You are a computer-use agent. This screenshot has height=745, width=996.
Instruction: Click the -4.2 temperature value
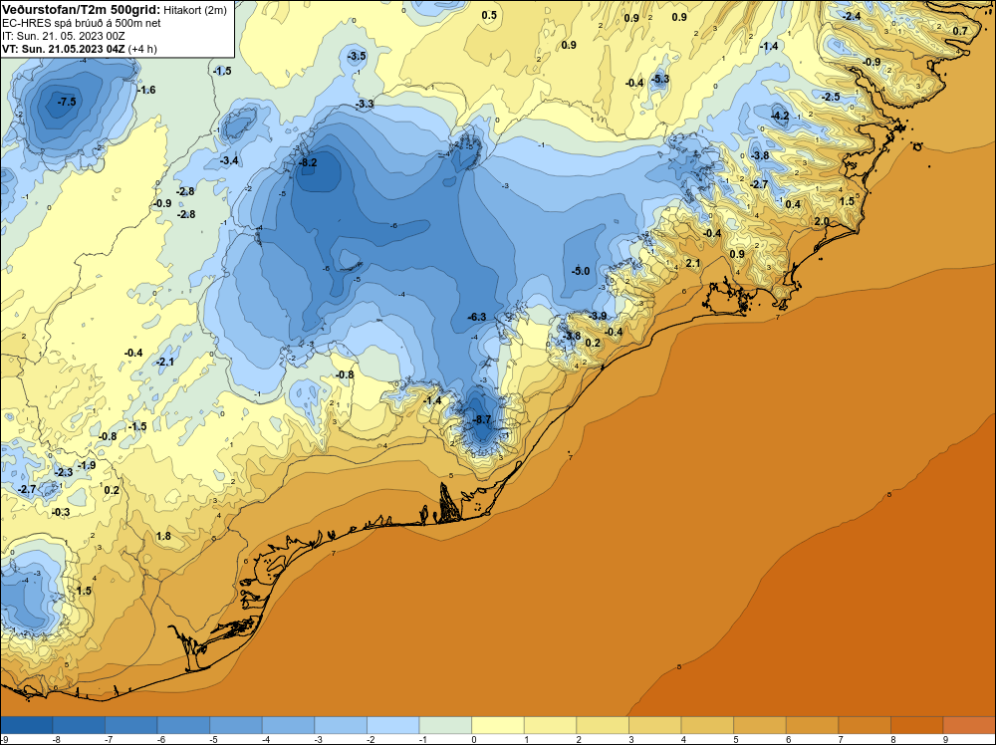click(x=780, y=116)
